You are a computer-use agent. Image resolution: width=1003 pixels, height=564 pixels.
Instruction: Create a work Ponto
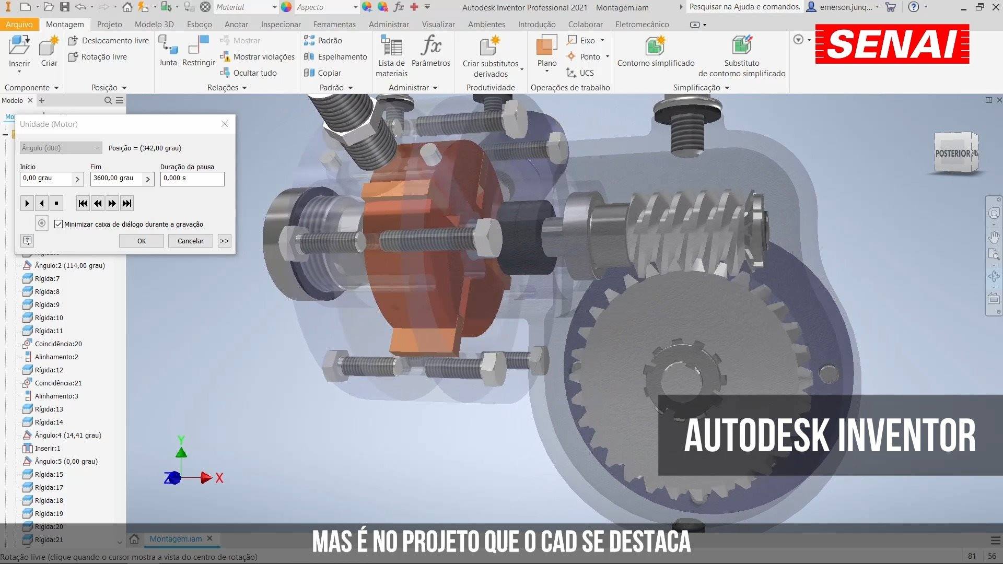point(588,56)
